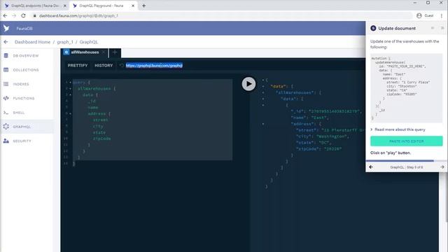Click "Click on play button" instruction text
The image size is (448, 252).
(x=391, y=153)
